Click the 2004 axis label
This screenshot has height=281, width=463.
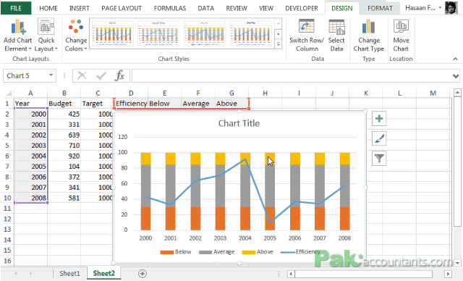245,238
